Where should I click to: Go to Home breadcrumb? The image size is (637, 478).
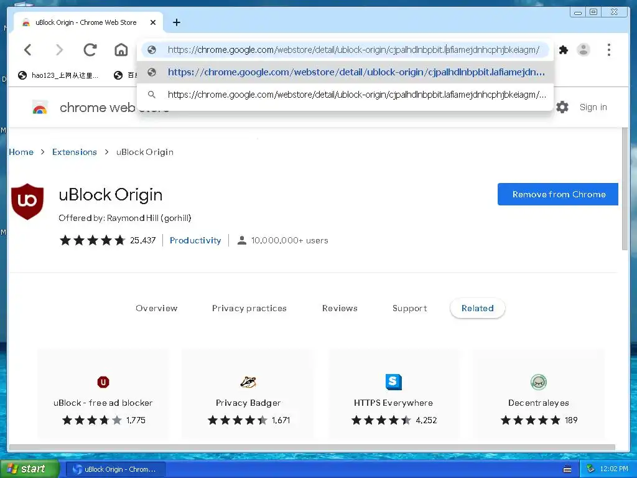[21, 152]
